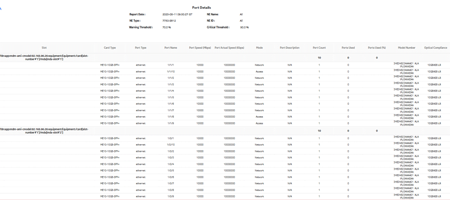Click port name 1/2/7
Image resolution: width=450 pixels, height=200 pixels.
pyautogui.click(x=171, y=183)
